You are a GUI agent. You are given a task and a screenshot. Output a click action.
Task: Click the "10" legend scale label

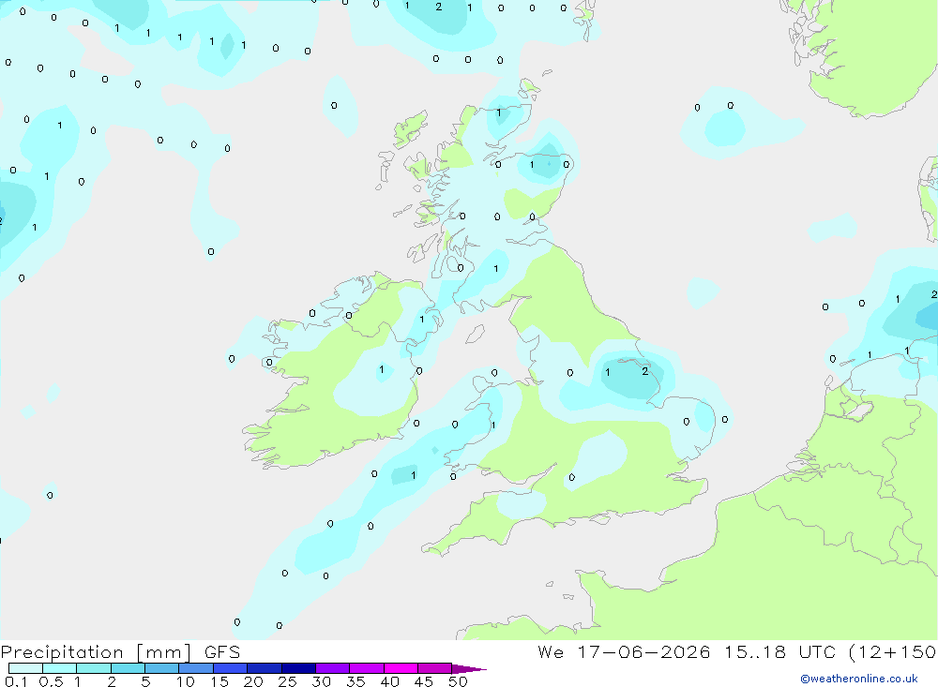click(x=186, y=681)
